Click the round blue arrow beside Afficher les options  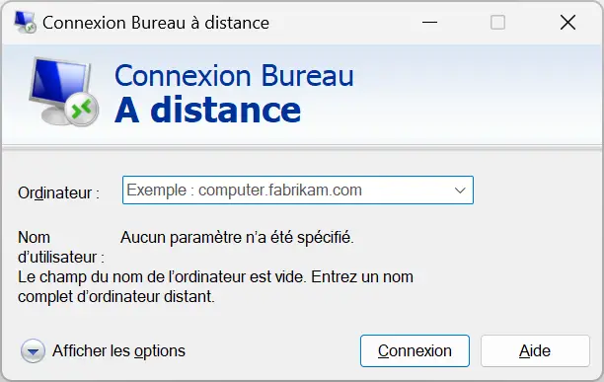coord(33,350)
